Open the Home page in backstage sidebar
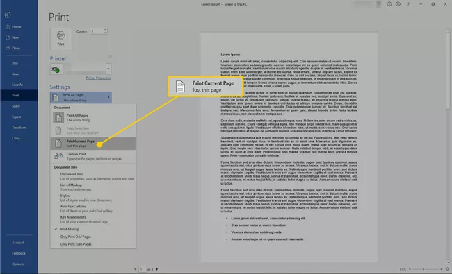This screenshot has height=274, width=452. point(13,27)
